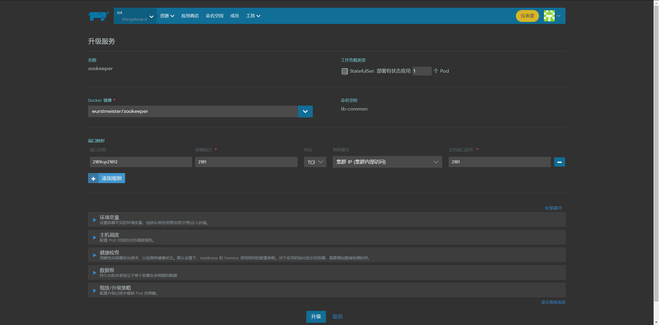This screenshot has width=659, height=325.
Task: Click the service name zookeeper
Action: [x=100, y=69]
